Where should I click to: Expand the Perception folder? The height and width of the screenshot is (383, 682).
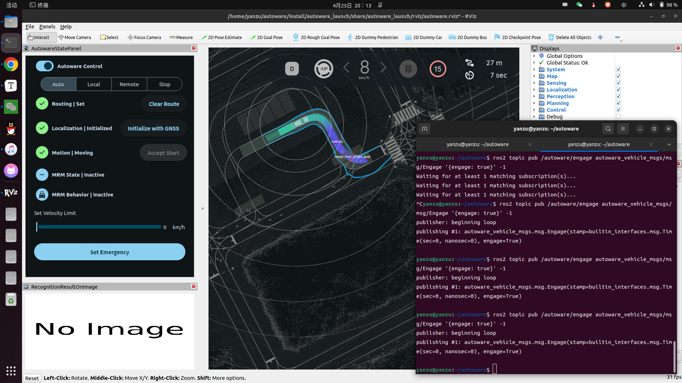click(x=534, y=96)
